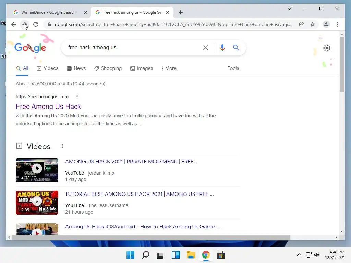The width and height of the screenshot is (351, 263).
Task: Click the scroll down arrow
Action: tap(342, 231)
